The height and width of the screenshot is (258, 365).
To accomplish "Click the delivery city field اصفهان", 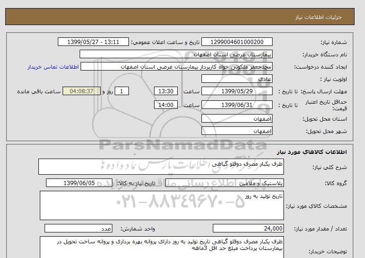I will point(237,131).
